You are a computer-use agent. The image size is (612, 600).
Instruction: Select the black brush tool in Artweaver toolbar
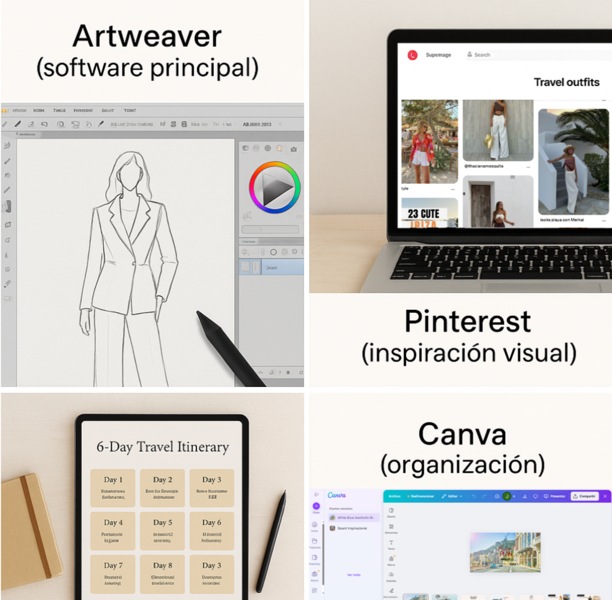18,124
